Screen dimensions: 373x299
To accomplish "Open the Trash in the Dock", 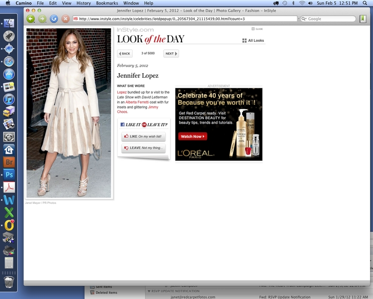I will click(x=9, y=282).
